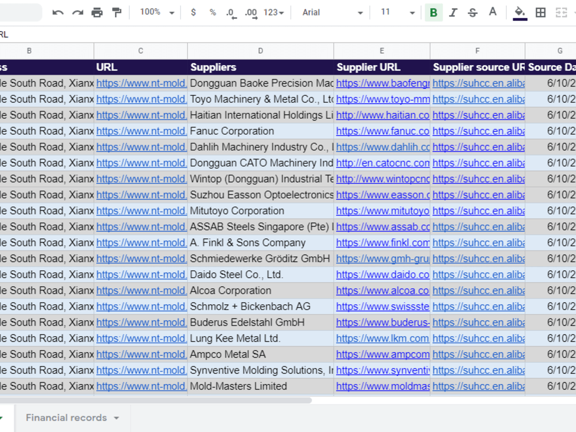The width and height of the screenshot is (576, 432).
Task: Decrease decimal places
Action: point(231,13)
